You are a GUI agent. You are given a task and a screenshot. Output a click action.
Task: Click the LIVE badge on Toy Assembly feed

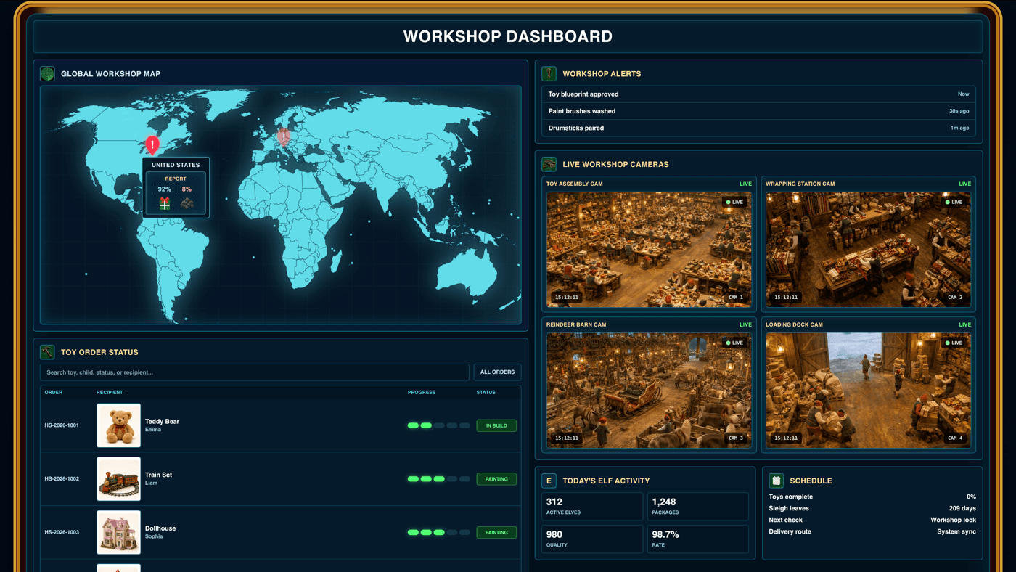click(x=735, y=202)
